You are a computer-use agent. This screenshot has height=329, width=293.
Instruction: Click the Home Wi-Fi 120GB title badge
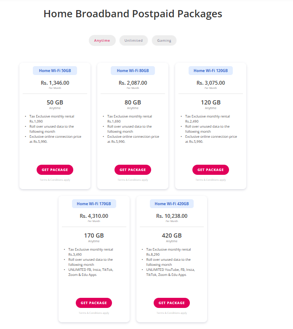pos(210,71)
